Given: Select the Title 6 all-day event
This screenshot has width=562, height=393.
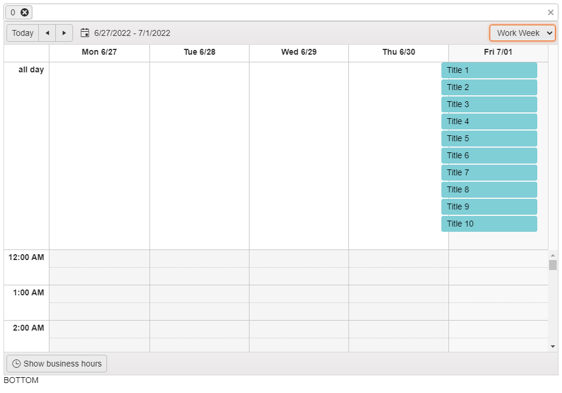Looking at the screenshot, I should tap(489, 155).
